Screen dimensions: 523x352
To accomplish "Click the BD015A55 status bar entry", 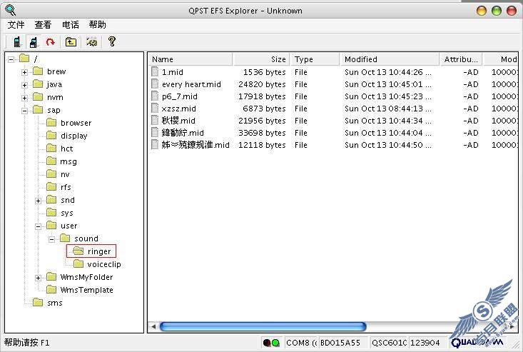I will 343,343.
